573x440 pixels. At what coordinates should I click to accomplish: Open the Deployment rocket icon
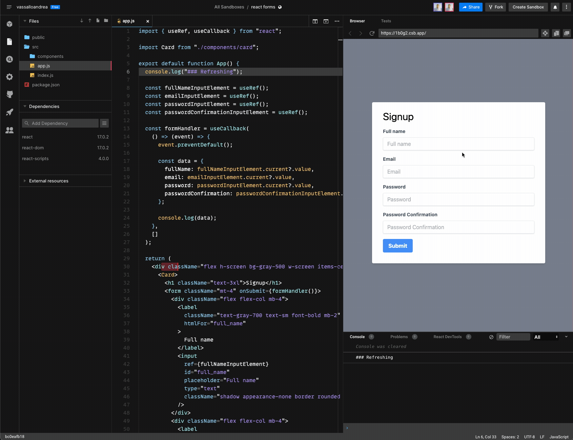pos(9,112)
